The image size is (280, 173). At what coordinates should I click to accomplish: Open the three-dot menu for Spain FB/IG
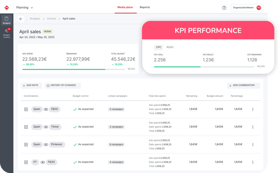pos(252,109)
